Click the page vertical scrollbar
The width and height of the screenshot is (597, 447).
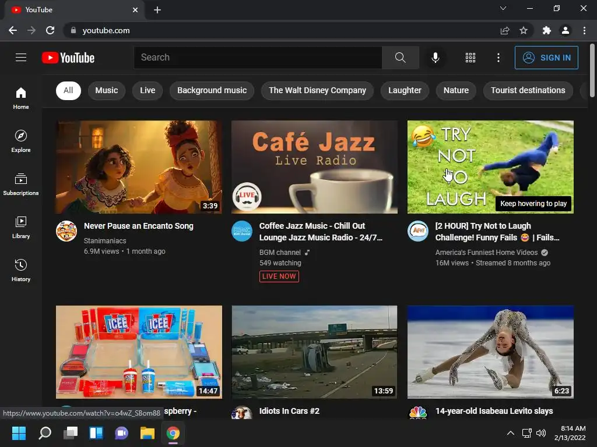click(x=592, y=70)
